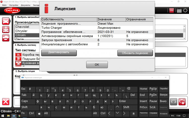Open the Настройки menu
Screen dimensions: 189x118
(x=13, y=5)
